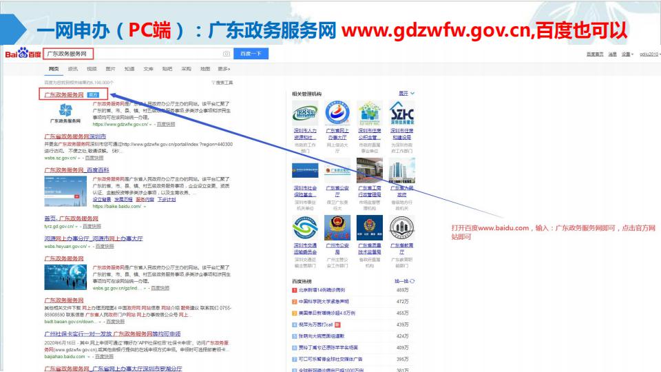Screen dimensions: 661x372
Task: Open the 广东省公安厅 logo image
Action: point(337,170)
